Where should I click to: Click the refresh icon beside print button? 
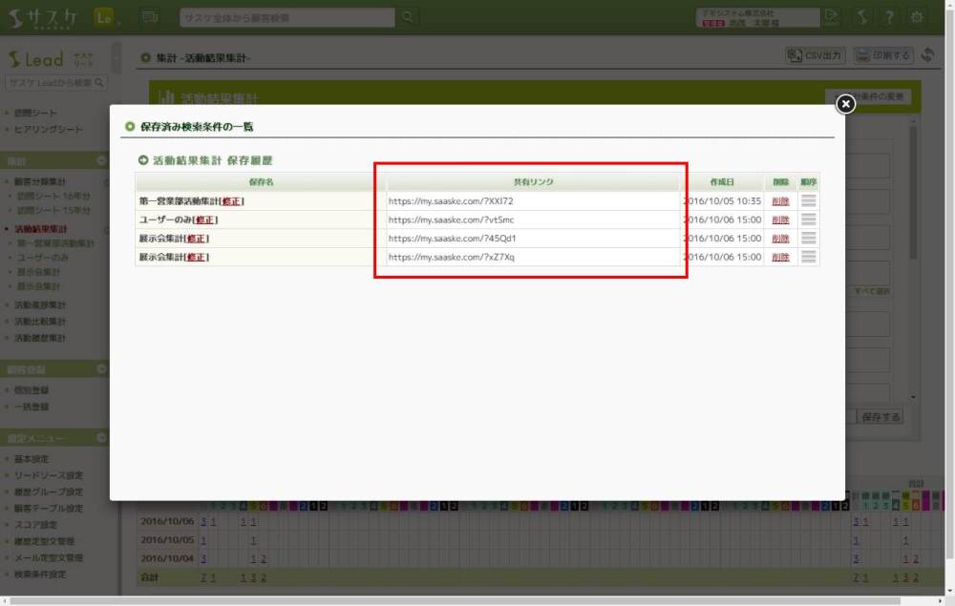click(928, 55)
